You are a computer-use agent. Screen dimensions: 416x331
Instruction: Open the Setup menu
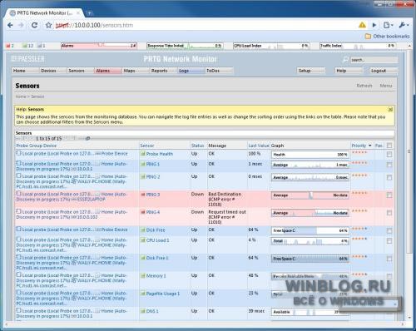311,71
